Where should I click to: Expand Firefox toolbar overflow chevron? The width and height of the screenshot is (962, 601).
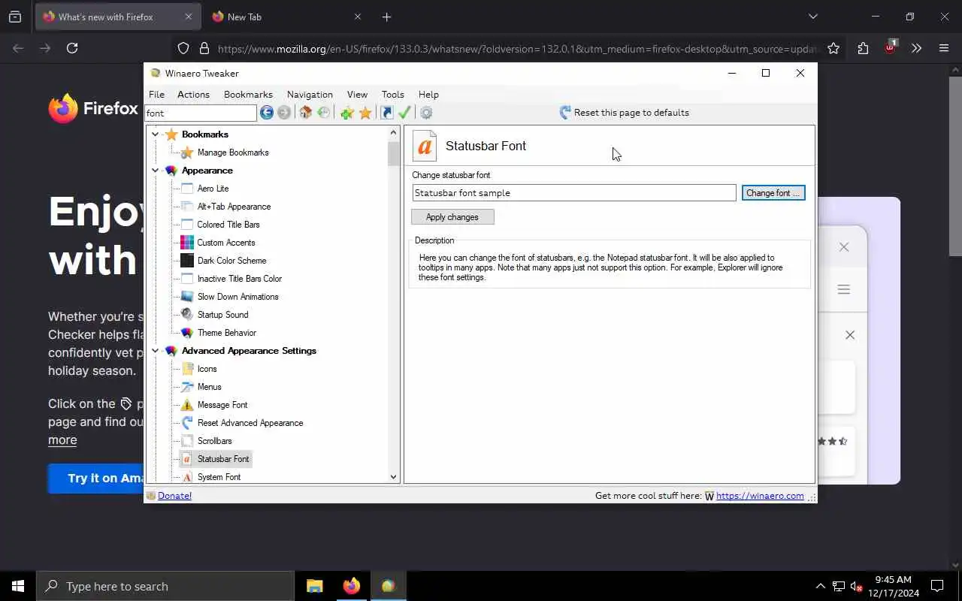(x=917, y=48)
